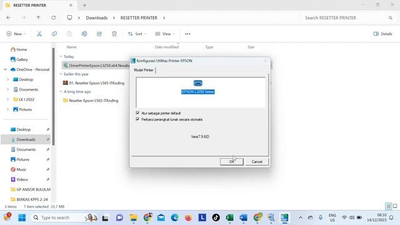Open the Sort dropdown
The width and height of the screenshot is (400, 225).
point(137,34)
